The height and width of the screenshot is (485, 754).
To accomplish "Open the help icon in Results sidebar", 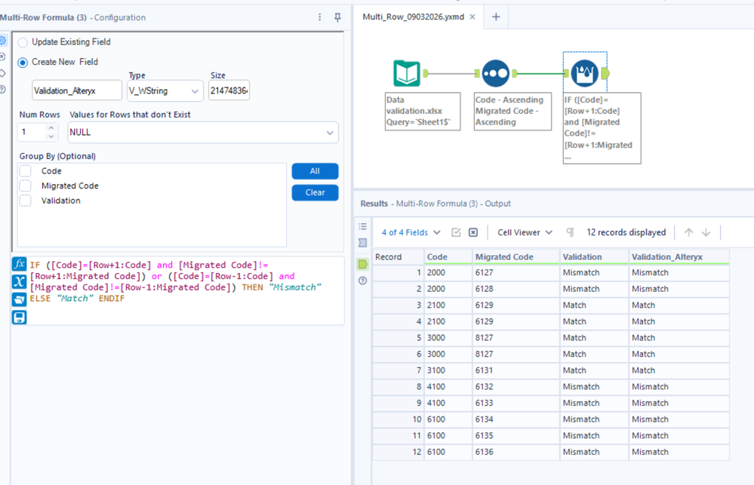I will pos(362,281).
